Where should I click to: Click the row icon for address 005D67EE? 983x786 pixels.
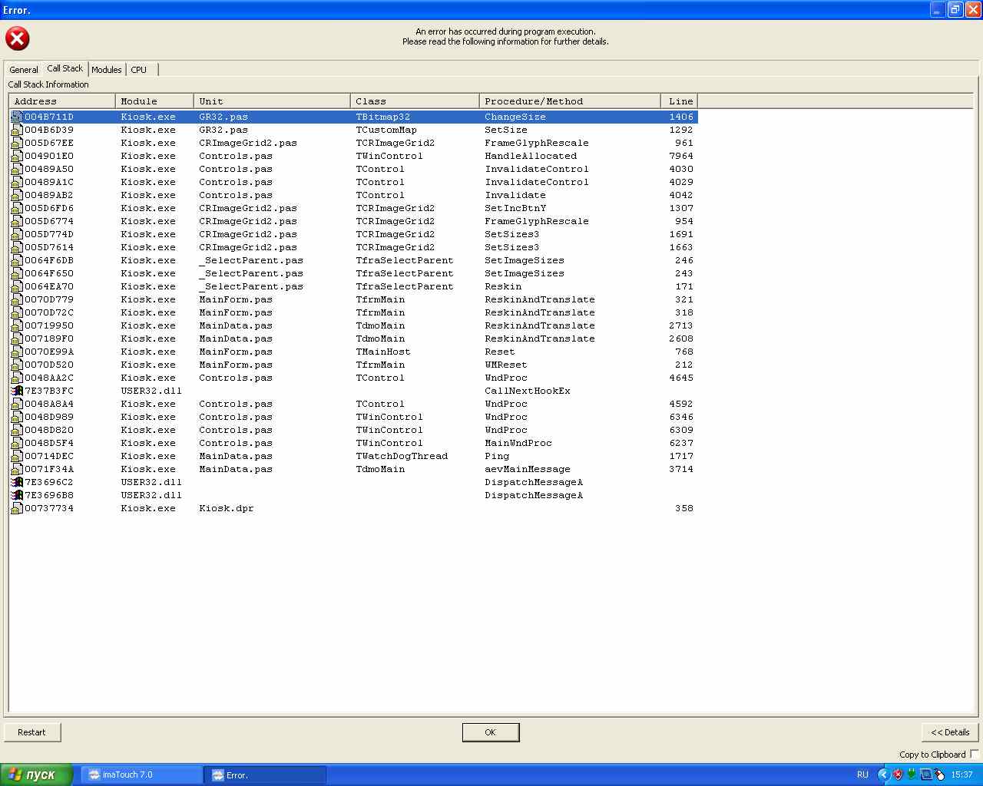[x=17, y=144]
